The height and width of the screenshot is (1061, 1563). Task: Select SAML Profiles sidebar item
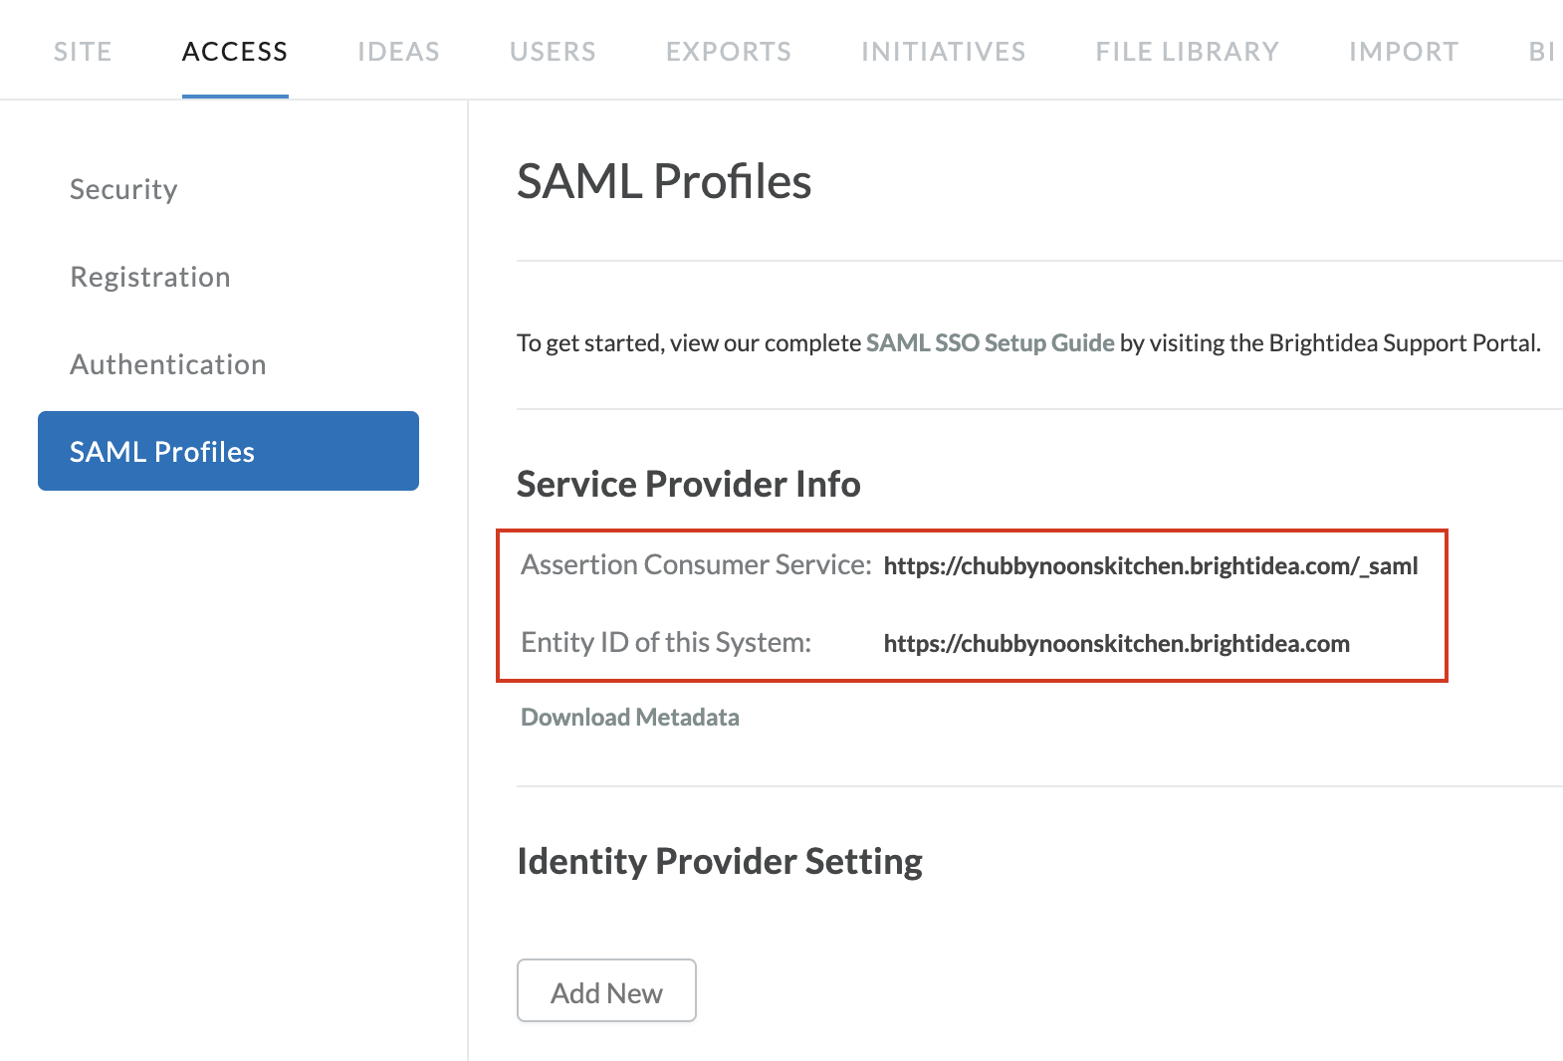[228, 451]
